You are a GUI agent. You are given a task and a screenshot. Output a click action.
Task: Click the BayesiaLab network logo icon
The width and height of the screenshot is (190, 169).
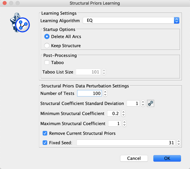point(20,23)
